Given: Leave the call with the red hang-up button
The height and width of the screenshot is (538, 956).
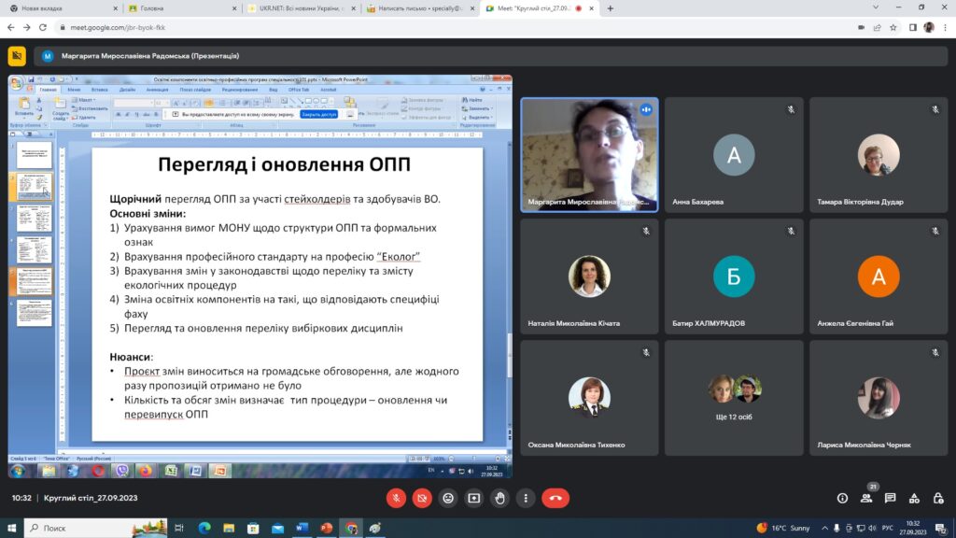Looking at the screenshot, I should 556,498.
